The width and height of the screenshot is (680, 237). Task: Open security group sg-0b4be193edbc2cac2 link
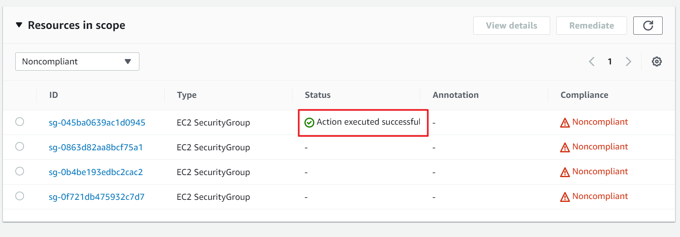click(96, 172)
